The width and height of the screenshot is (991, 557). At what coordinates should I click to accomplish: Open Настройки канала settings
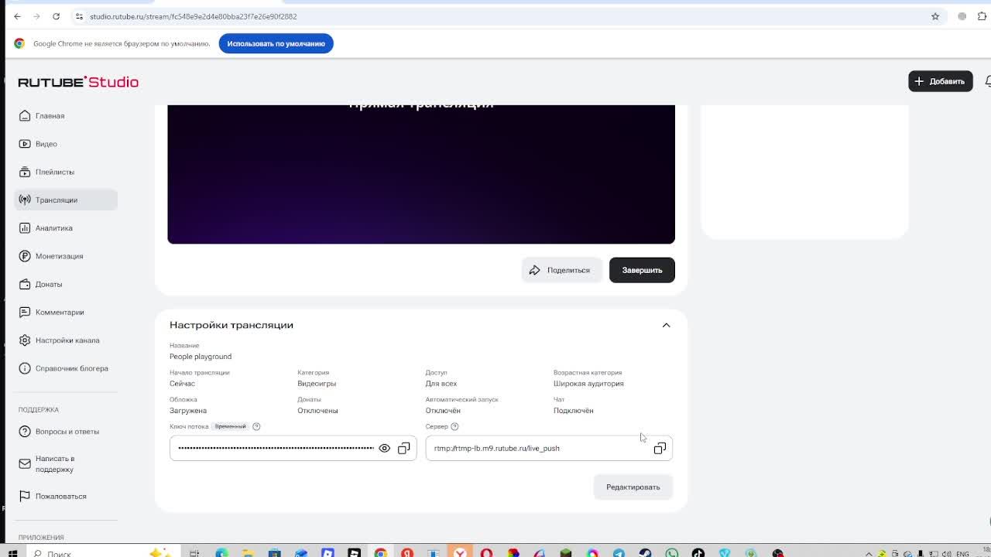point(67,340)
